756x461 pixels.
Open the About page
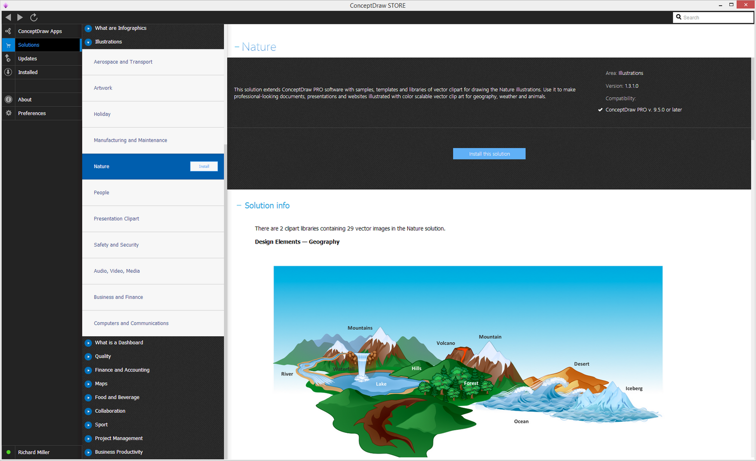[41, 100]
